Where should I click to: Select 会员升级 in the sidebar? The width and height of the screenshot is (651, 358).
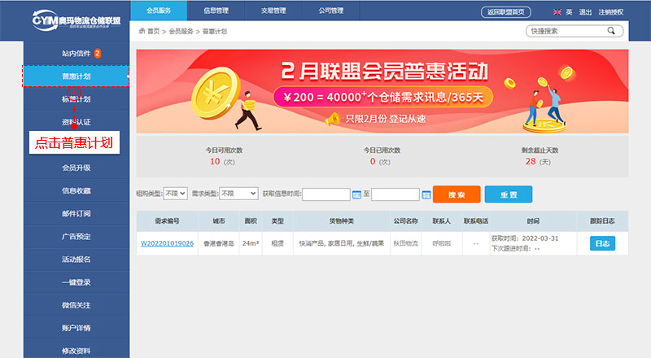(x=76, y=168)
